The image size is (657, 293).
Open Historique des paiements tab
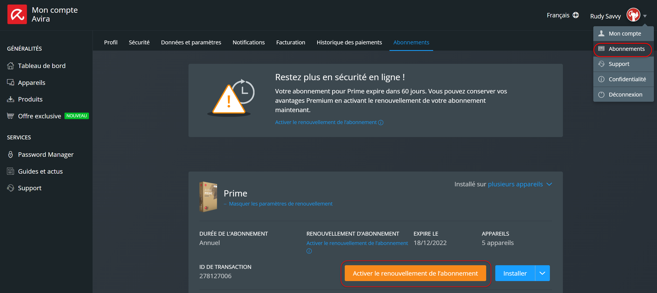coord(349,42)
